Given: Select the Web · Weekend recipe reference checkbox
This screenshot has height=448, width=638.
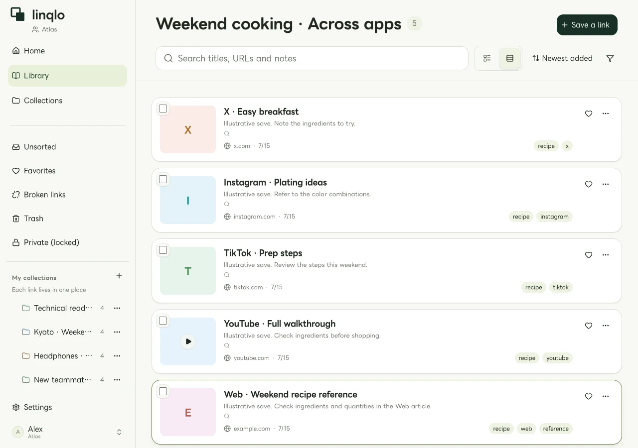Looking at the screenshot, I should point(163,391).
